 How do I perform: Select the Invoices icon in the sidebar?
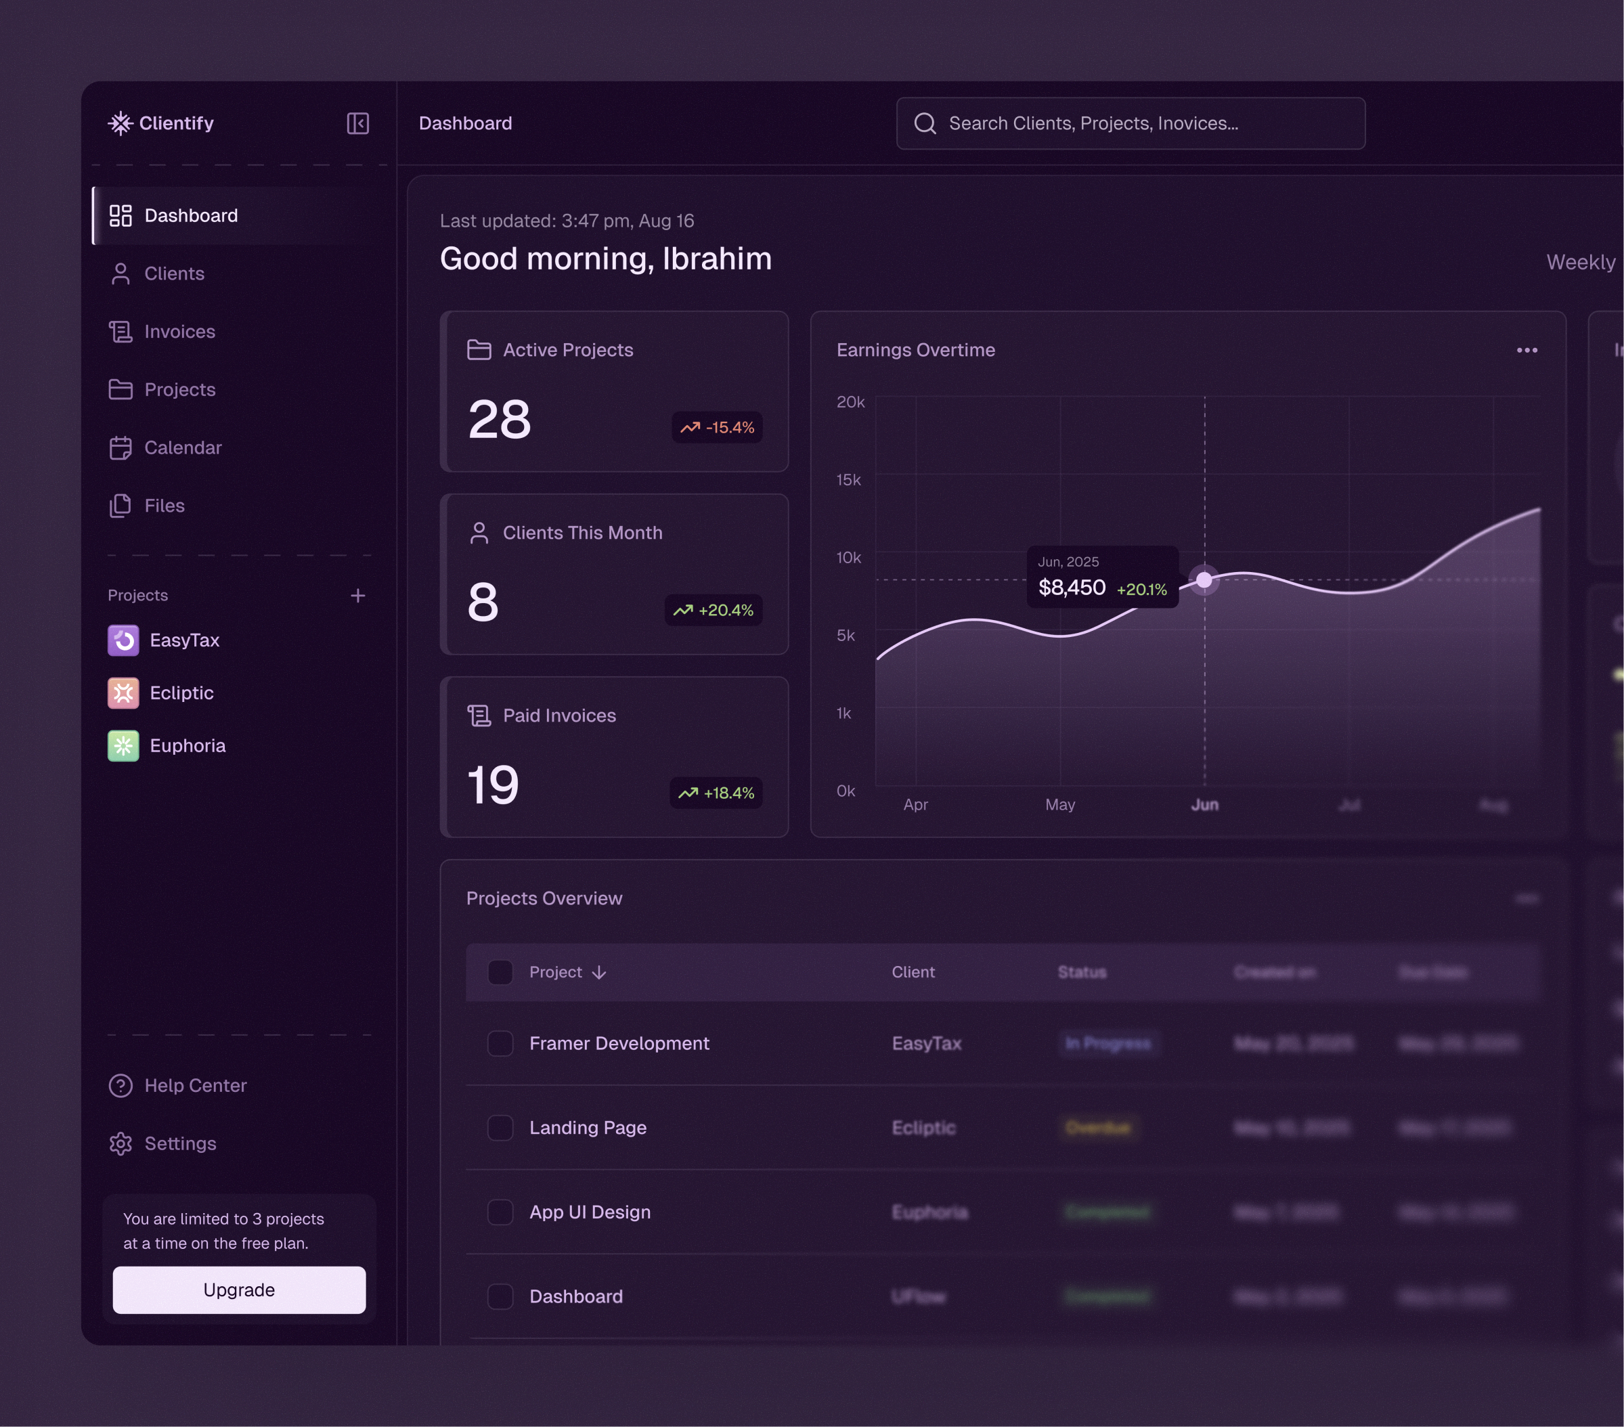tap(120, 331)
